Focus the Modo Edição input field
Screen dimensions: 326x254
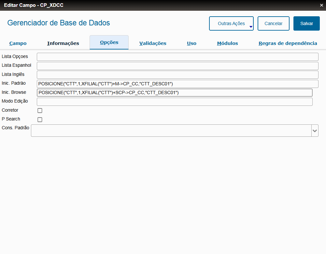pos(175,102)
